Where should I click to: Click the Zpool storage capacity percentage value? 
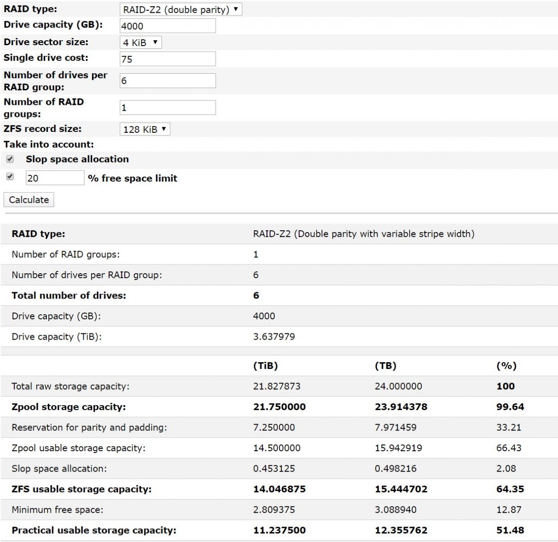coord(510,407)
